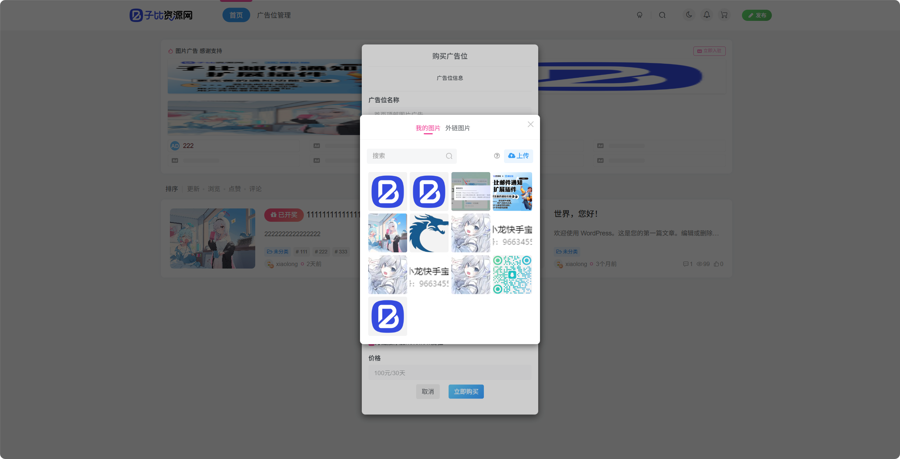Sort posts by 浏览
Viewport: 900px width, 459px height.
[214, 189]
